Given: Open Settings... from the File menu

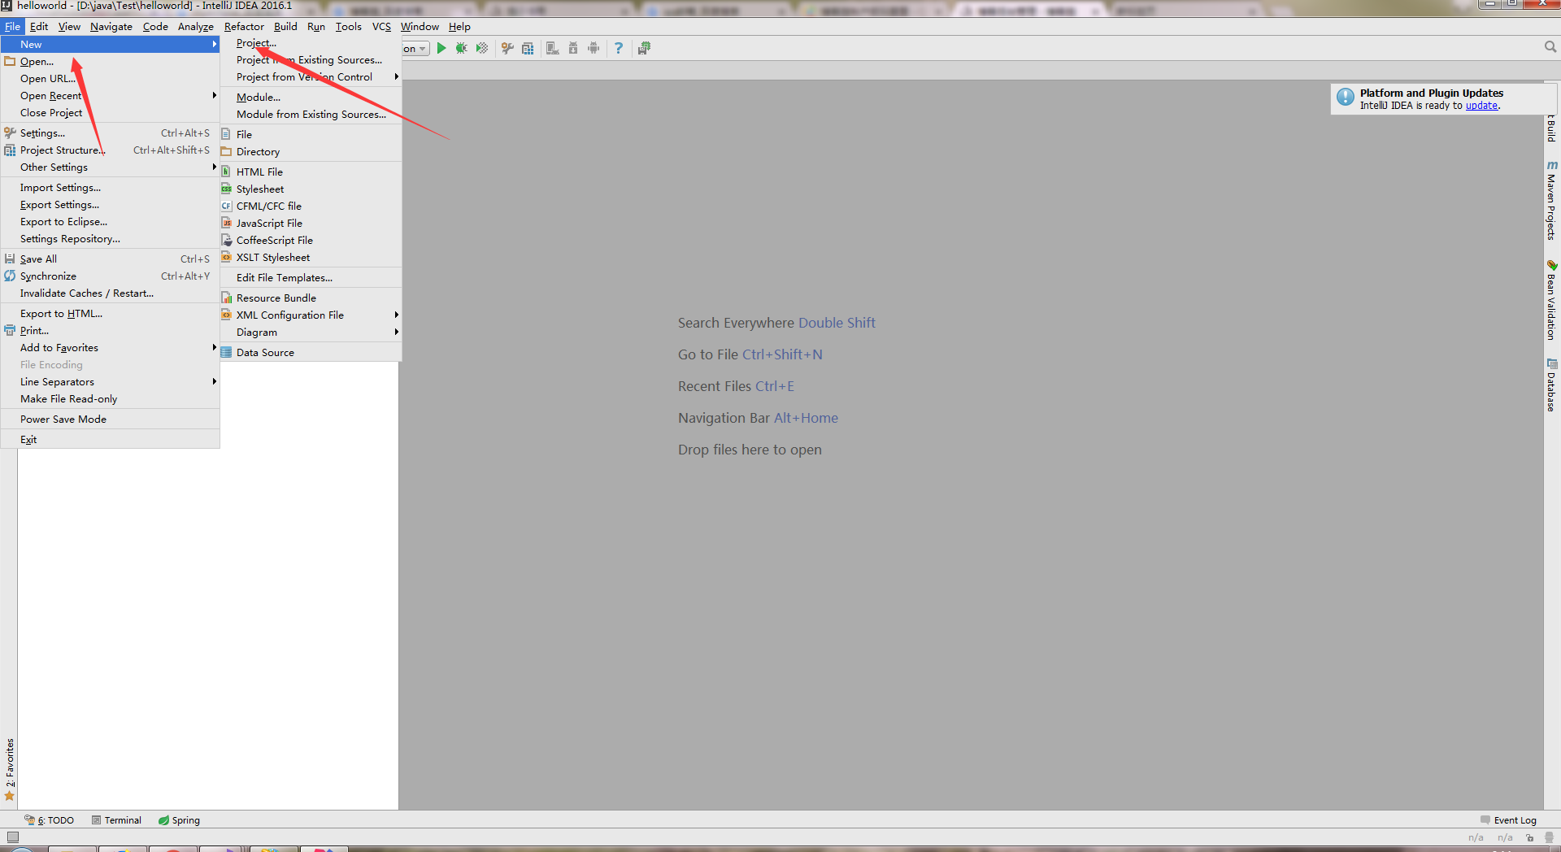Looking at the screenshot, I should pyautogui.click(x=111, y=133).
